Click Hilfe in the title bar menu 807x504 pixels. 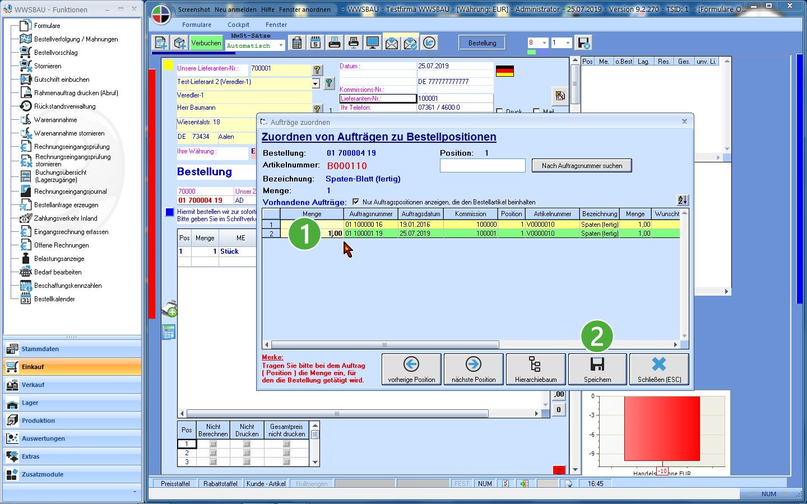point(268,10)
